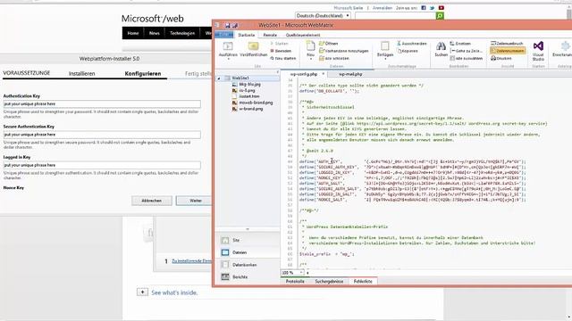
Task: Click Drucken in the ribbon
Action: pyautogui.click(x=500, y=58)
